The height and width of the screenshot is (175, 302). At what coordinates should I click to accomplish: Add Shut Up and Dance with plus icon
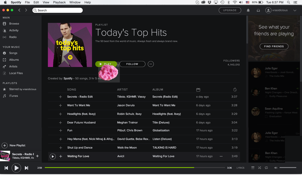click(x=61, y=148)
